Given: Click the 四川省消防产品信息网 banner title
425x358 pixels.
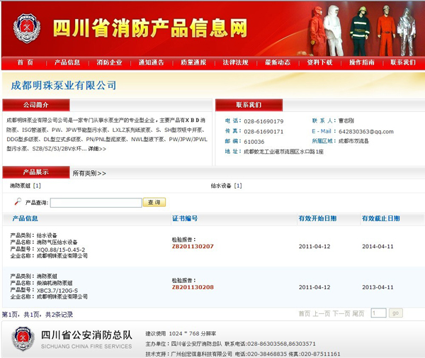Looking at the screenshot, I should point(150,28).
